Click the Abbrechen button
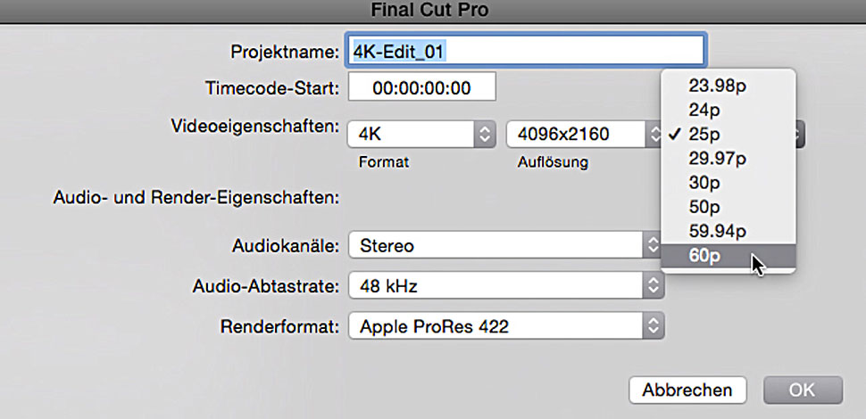Viewport: 866px width, 419px height. tap(687, 390)
